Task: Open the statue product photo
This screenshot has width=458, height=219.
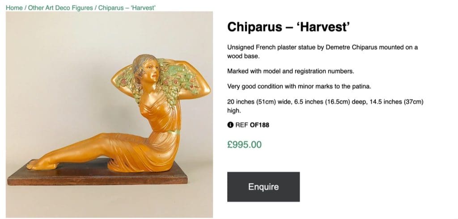Action: pos(109,114)
